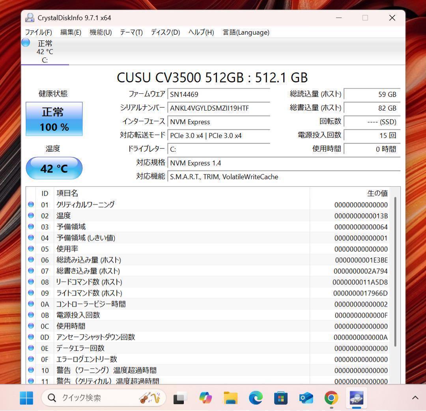The height and width of the screenshot is (411, 426).
Task: Click status orb for row 0F エラーログエントリー数
Action: [x=31, y=359]
